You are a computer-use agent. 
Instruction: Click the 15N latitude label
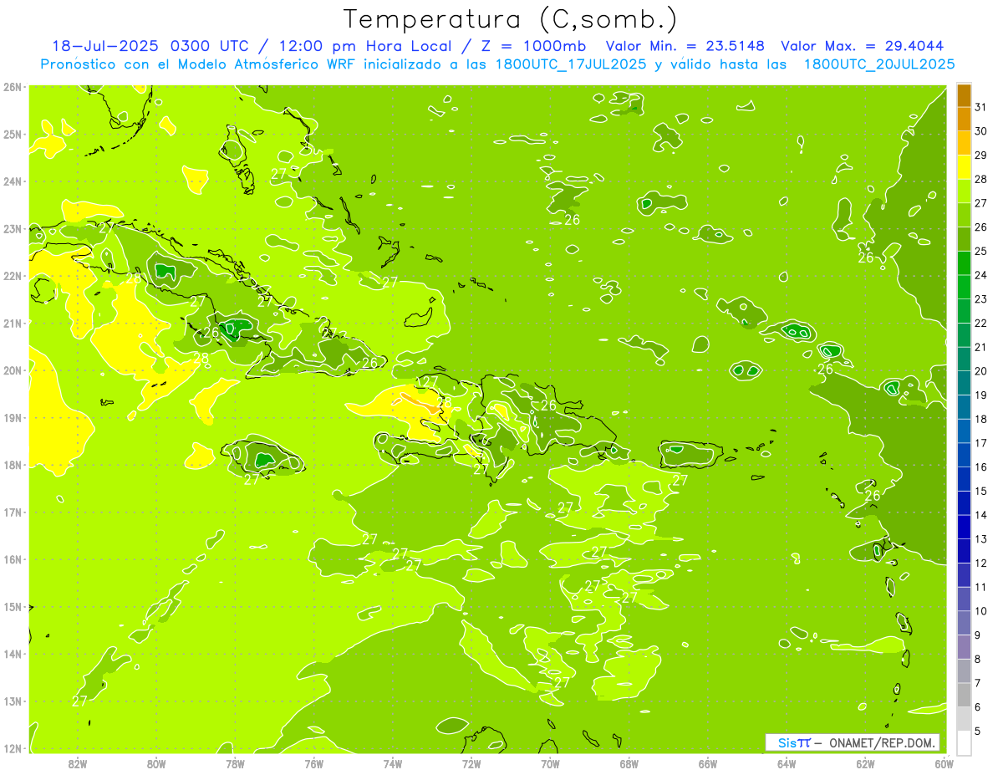13,607
